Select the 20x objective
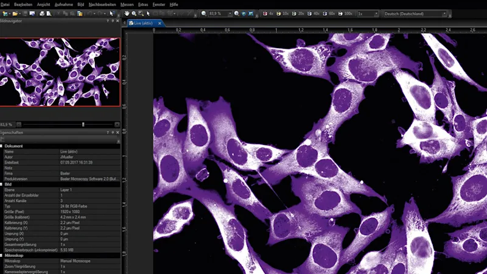Screen dimensions: 487x274 click(298, 13)
